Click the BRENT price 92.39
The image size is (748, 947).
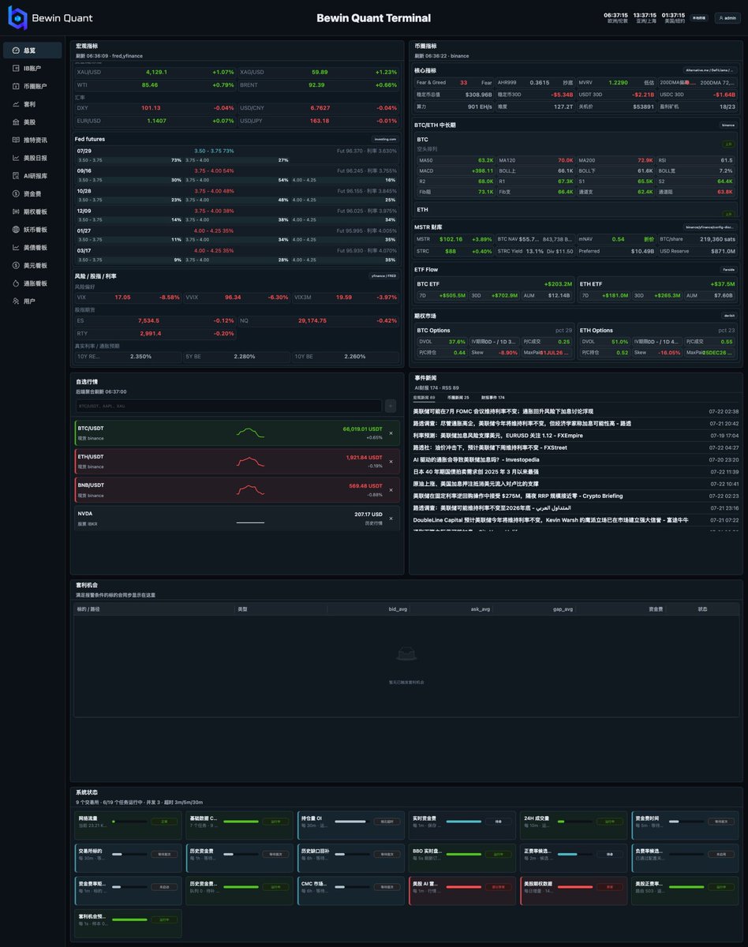click(x=316, y=84)
